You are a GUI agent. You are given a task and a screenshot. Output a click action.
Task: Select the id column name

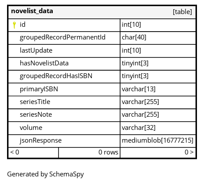(22, 25)
